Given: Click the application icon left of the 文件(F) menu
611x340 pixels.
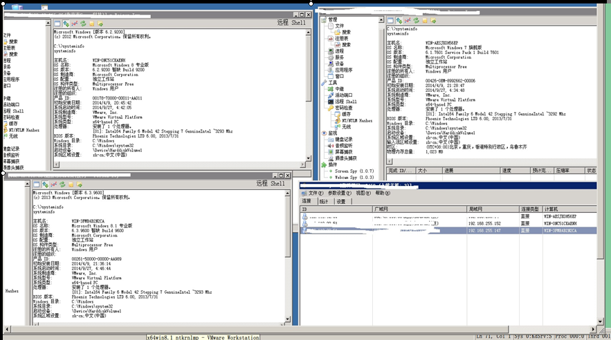Looking at the screenshot, I should click(x=304, y=193).
